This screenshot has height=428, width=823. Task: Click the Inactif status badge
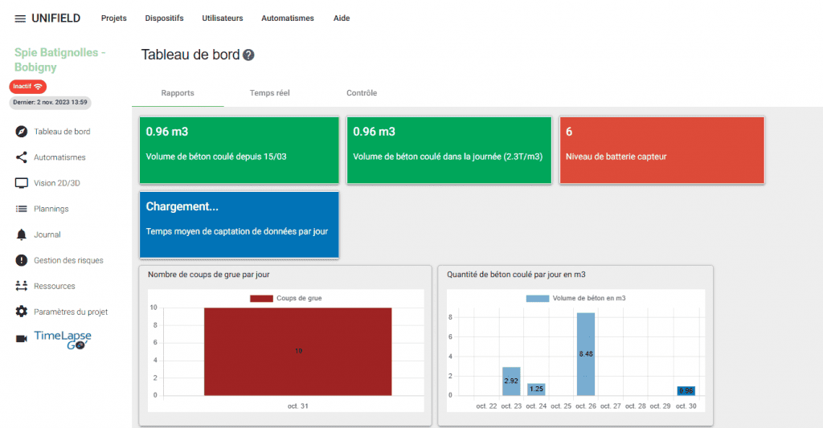pyautogui.click(x=28, y=86)
